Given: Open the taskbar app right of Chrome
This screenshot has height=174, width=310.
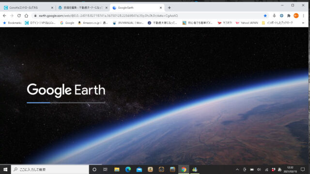Looking at the screenshot, I should point(195,170).
